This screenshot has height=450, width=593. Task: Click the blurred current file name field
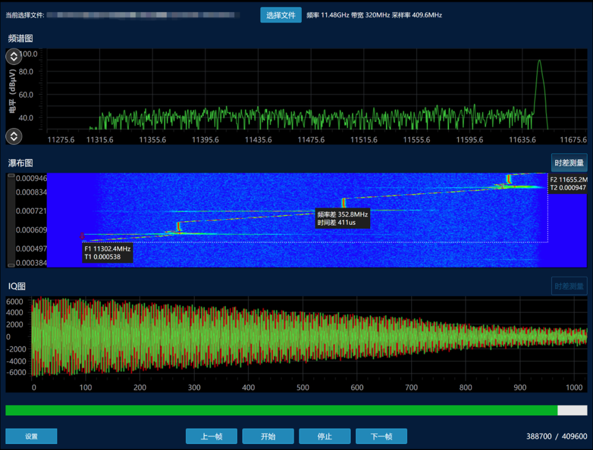(x=143, y=15)
